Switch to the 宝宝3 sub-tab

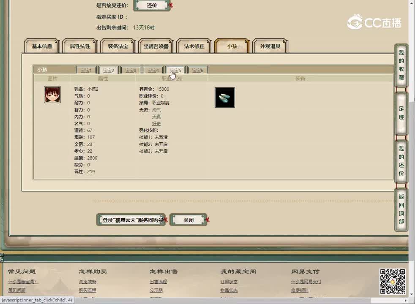pos(131,71)
